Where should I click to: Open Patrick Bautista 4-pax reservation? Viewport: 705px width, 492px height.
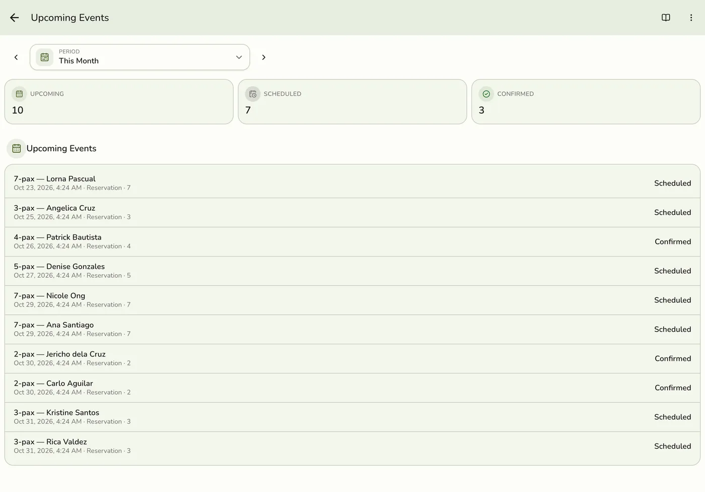(352, 241)
